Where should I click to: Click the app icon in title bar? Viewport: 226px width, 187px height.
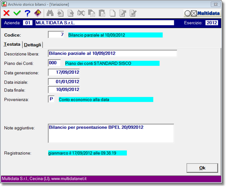tap(4, 4)
